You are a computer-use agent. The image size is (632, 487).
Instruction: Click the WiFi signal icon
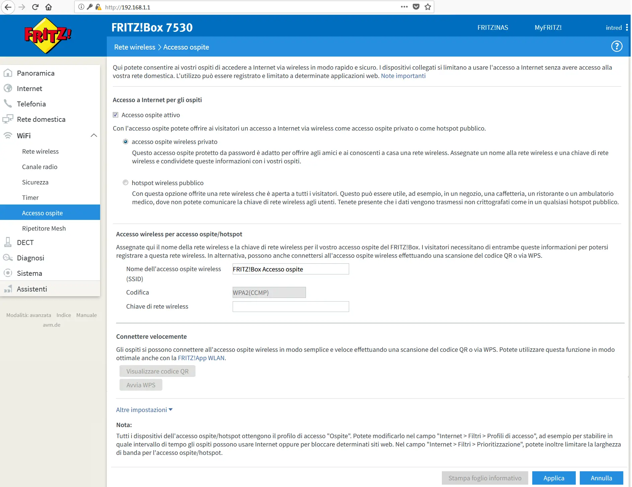click(x=8, y=136)
